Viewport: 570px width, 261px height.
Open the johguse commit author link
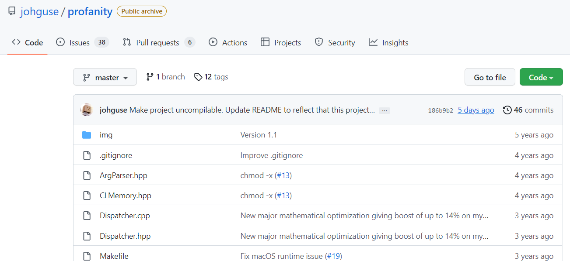[113, 110]
